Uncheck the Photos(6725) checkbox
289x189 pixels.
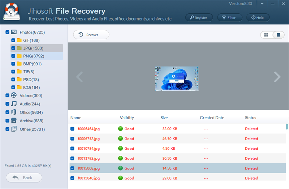pos(7,32)
